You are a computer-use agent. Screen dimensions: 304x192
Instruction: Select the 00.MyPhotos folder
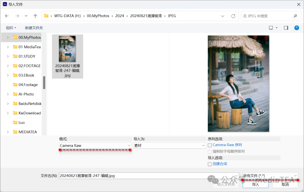pos(27,38)
